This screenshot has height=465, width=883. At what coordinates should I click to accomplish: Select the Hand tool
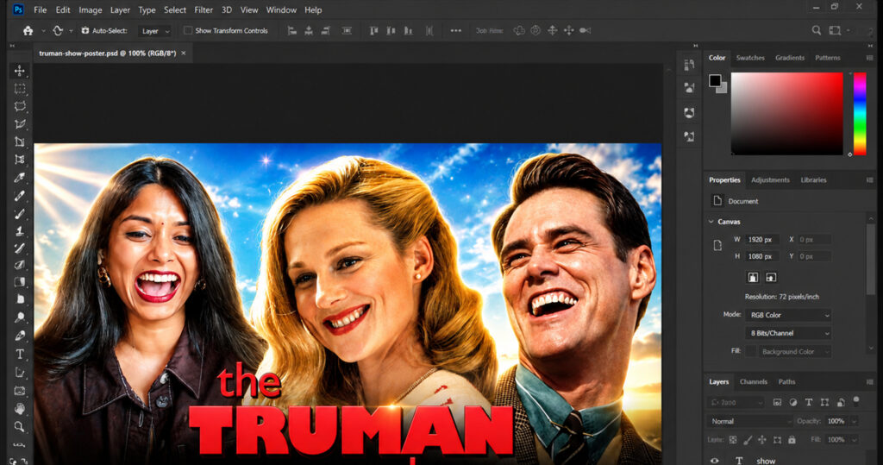click(x=20, y=408)
